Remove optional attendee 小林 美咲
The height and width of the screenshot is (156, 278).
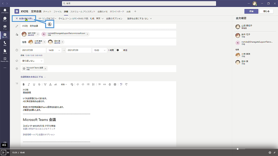click(44, 42)
